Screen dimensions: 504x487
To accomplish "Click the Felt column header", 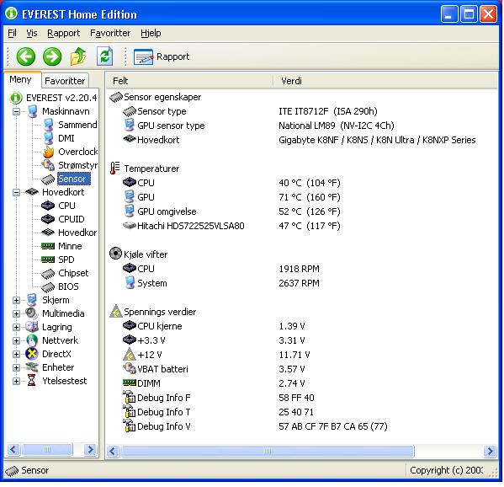I will (x=189, y=81).
